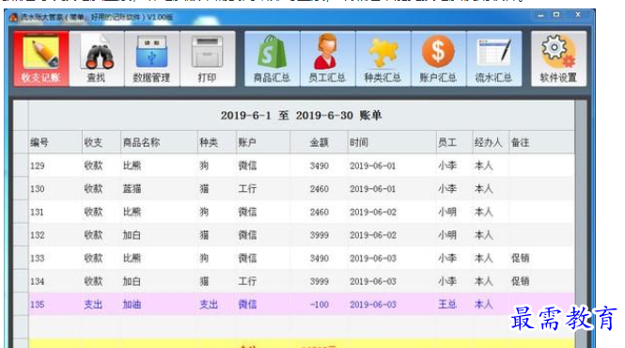Click 蓝猫 product name in row 130
This screenshot has width=625, height=348.
[x=132, y=189]
